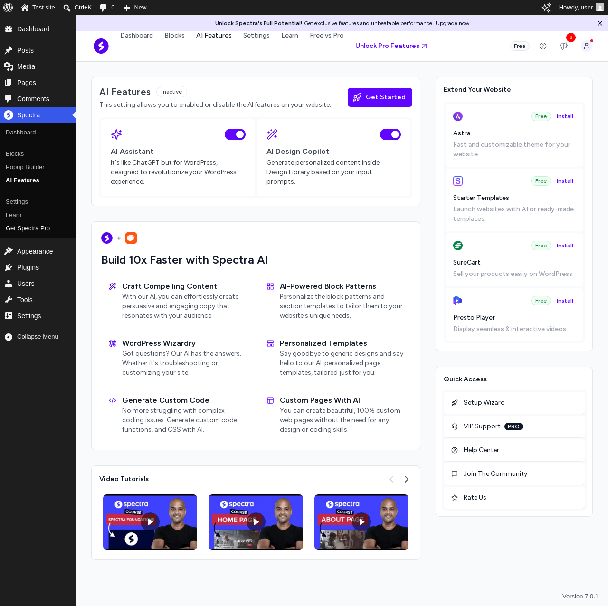Click the Rate Us star icon

coord(455,498)
